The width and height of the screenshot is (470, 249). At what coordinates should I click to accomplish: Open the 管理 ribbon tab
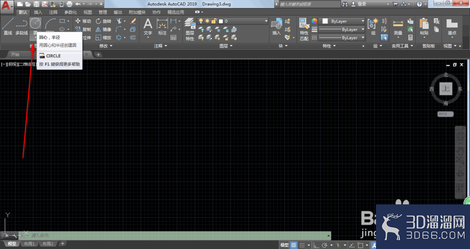103,12
